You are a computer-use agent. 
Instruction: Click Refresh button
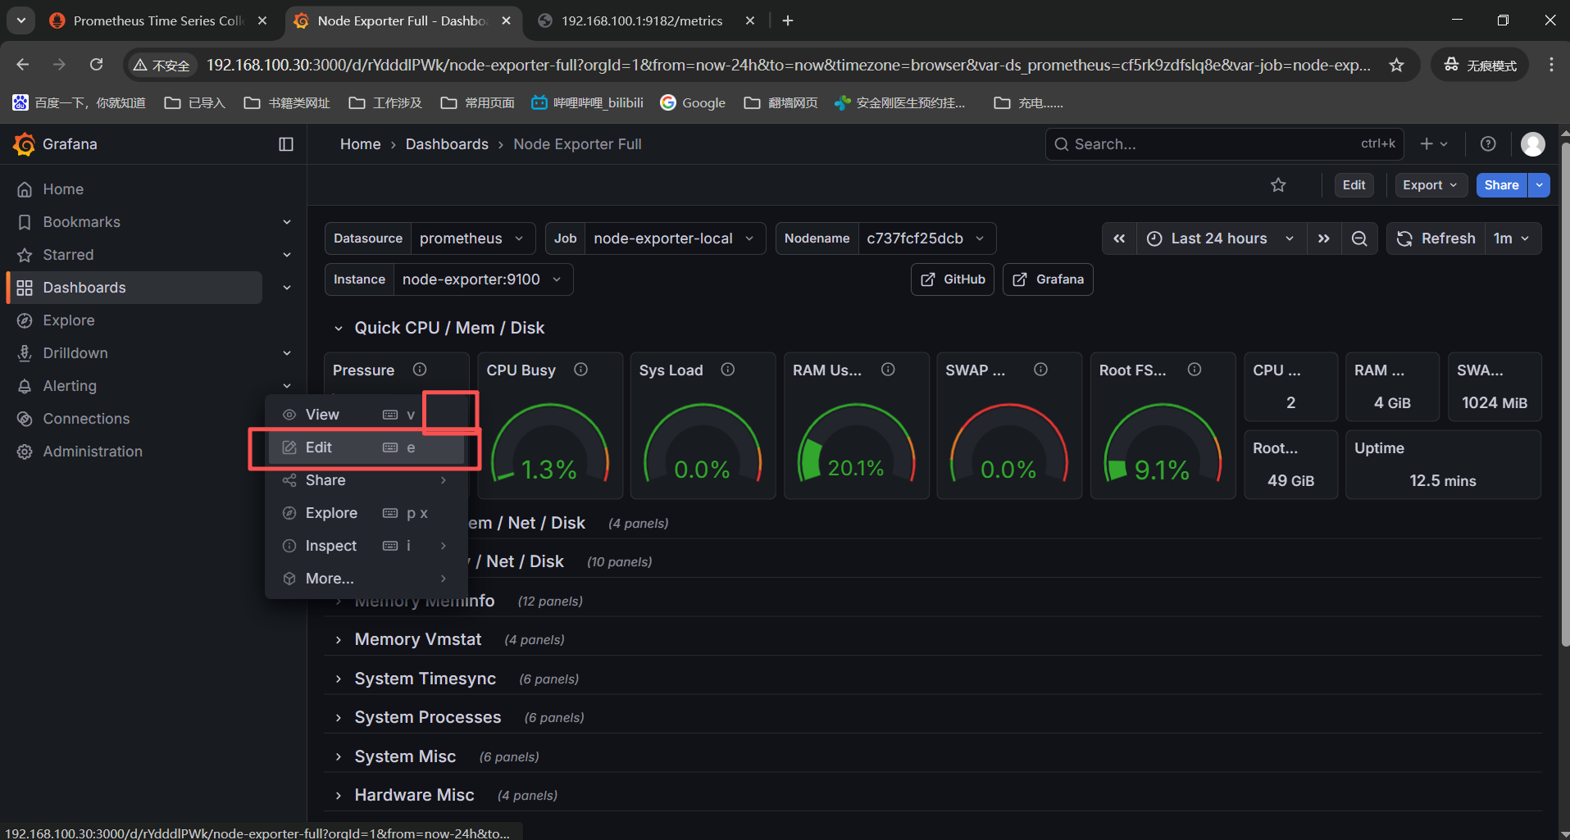pos(1436,238)
